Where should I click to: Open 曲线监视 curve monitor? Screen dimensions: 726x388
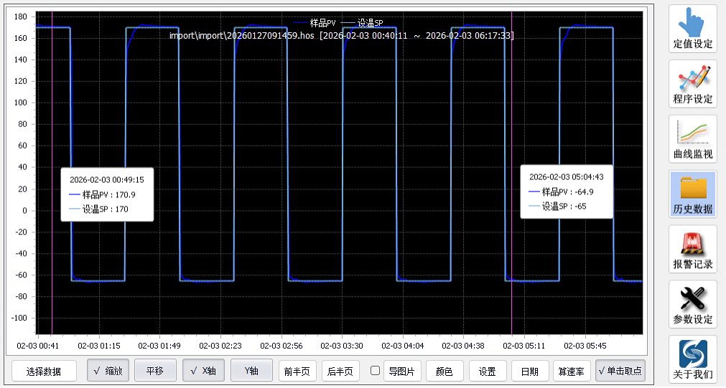[x=693, y=138]
